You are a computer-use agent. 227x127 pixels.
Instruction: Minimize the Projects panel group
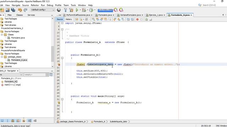[x=52, y=15]
